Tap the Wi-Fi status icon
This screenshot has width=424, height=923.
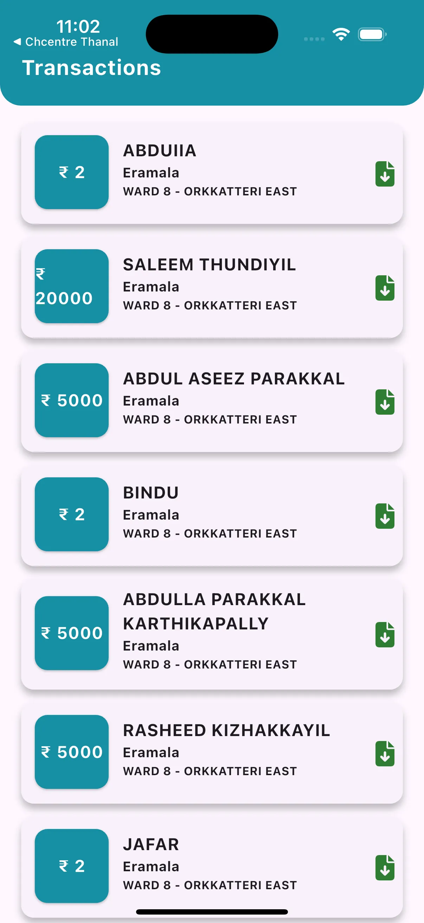tap(341, 34)
